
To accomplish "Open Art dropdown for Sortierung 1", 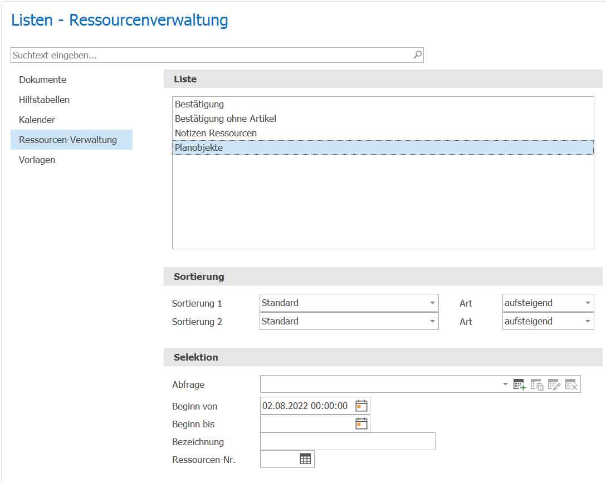I will tap(588, 303).
